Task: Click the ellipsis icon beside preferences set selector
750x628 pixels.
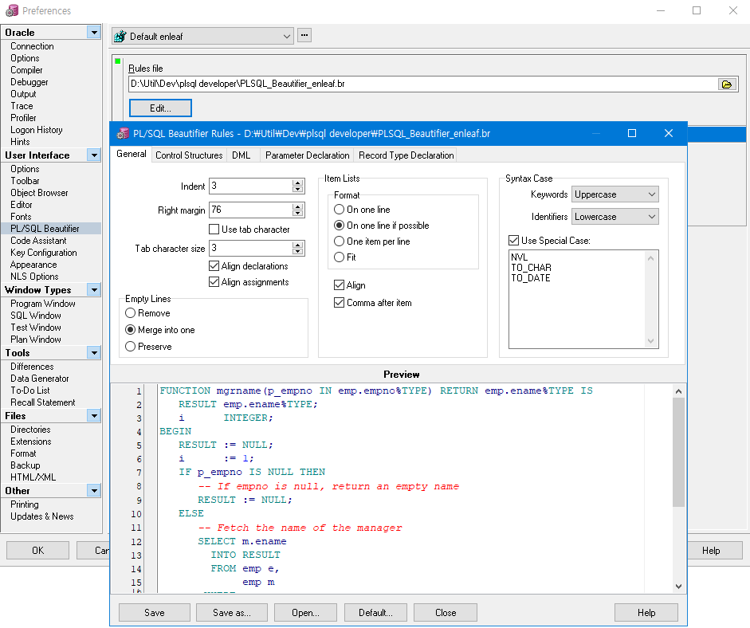Action: pyautogui.click(x=304, y=34)
